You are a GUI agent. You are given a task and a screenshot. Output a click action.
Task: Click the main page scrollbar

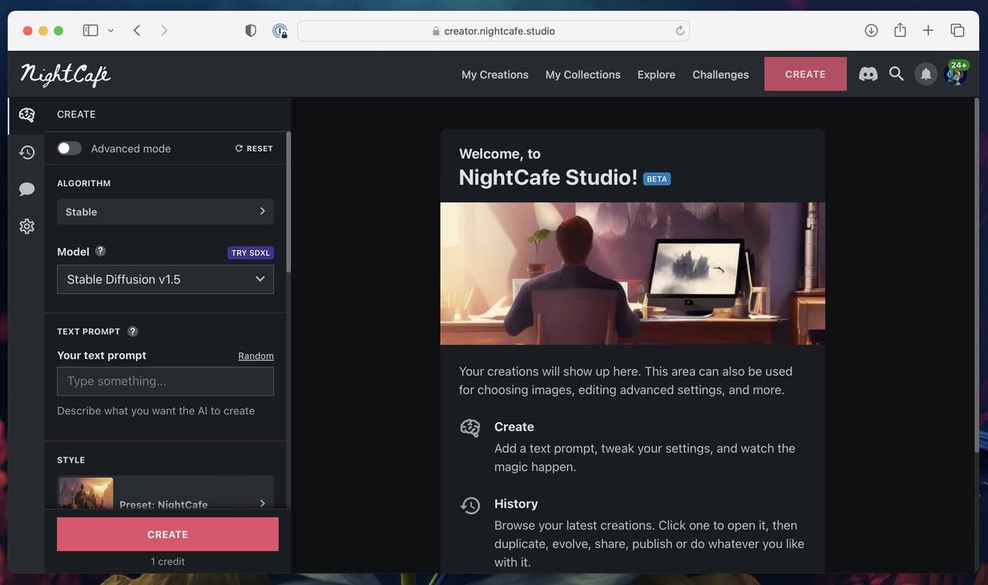[x=976, y=274]
